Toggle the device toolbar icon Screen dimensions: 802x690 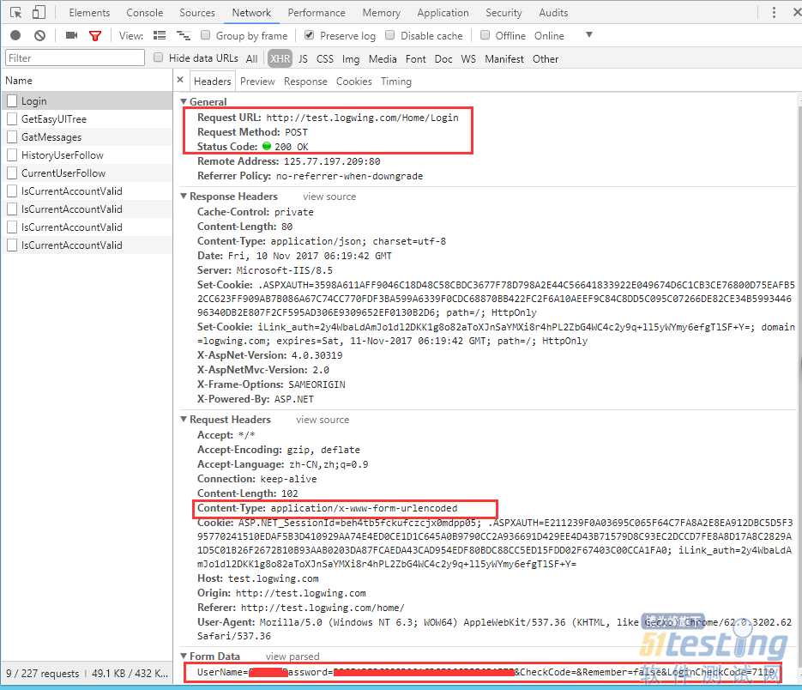39,12
